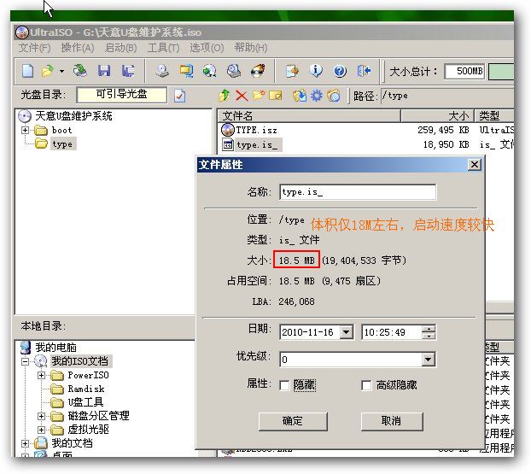Select 我的电脑 in local tree

click(55, 348)
